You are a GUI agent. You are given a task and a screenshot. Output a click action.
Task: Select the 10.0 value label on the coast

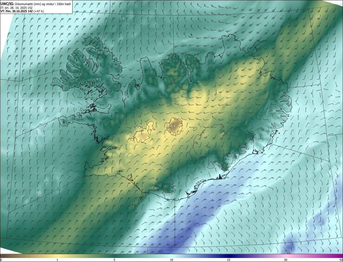(280, 129)
